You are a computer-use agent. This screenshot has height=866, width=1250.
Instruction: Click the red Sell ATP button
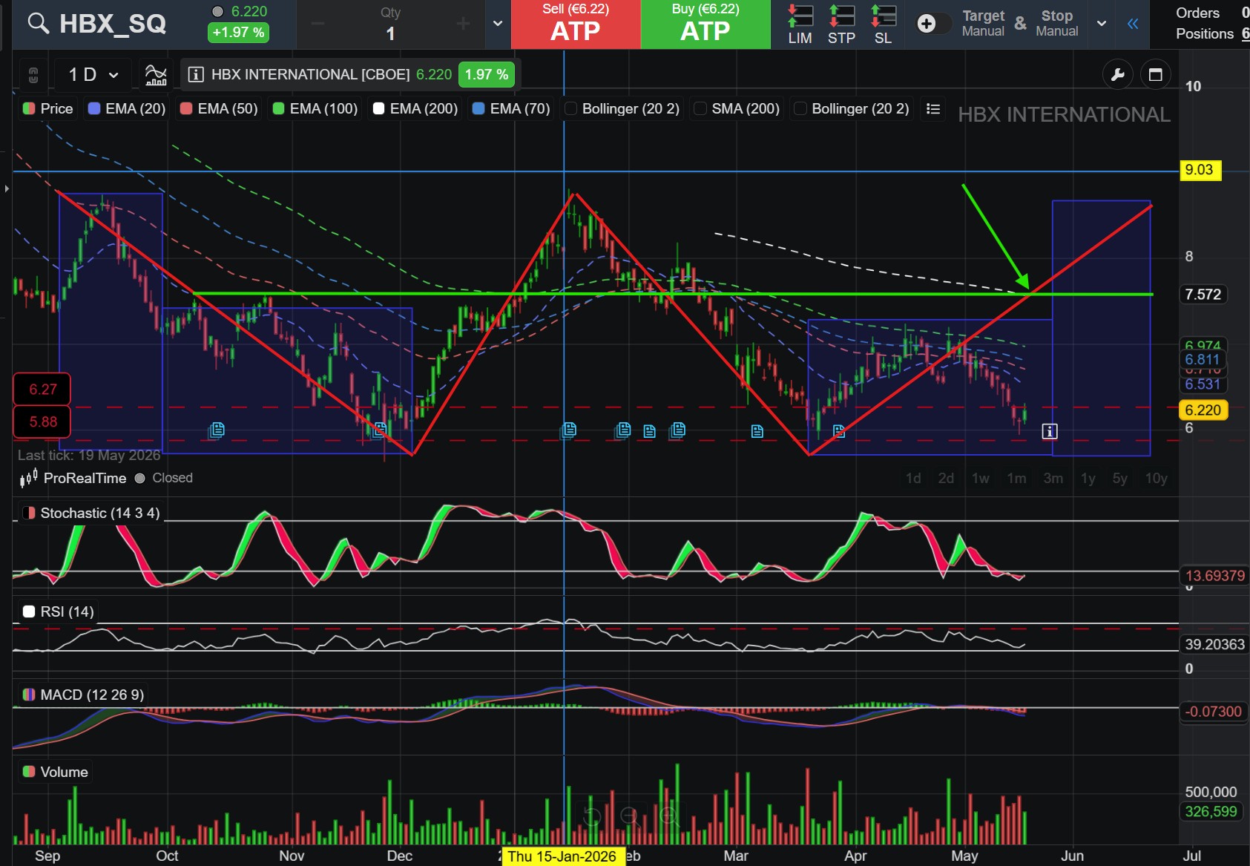pyautogui.click(x=576, y=24)
